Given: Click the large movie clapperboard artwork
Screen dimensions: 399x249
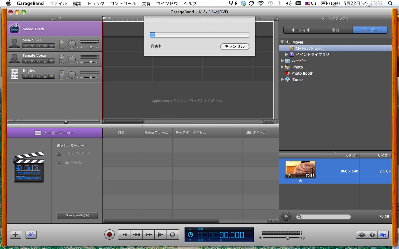Looking at the screenshot, I should 29,167.
